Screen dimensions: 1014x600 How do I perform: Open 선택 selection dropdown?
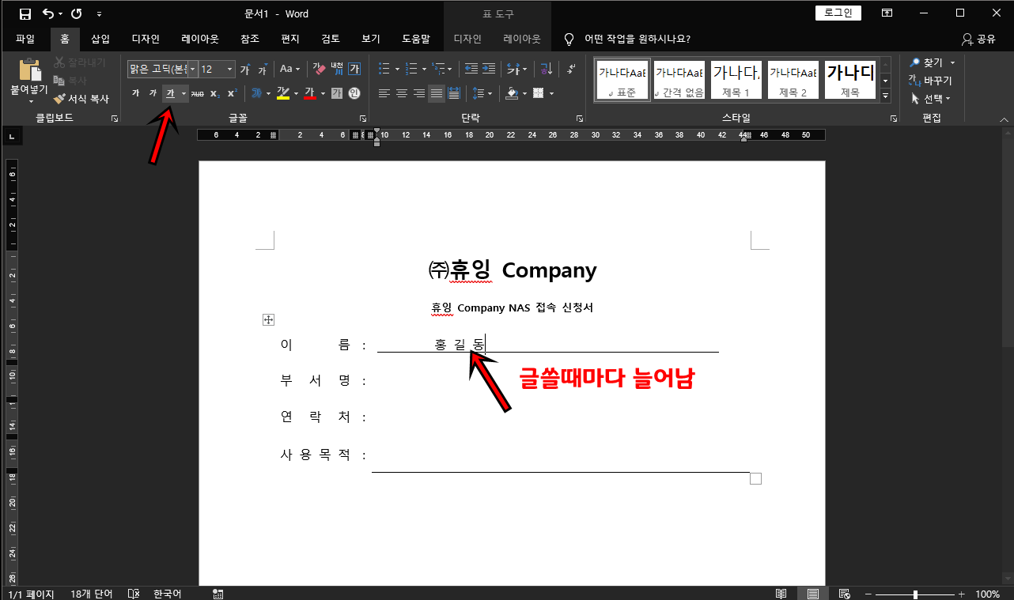tap(931, 99)
